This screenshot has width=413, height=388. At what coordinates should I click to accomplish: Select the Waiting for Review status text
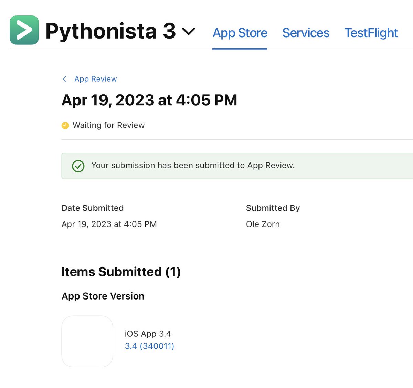click(x=108, y=125)
